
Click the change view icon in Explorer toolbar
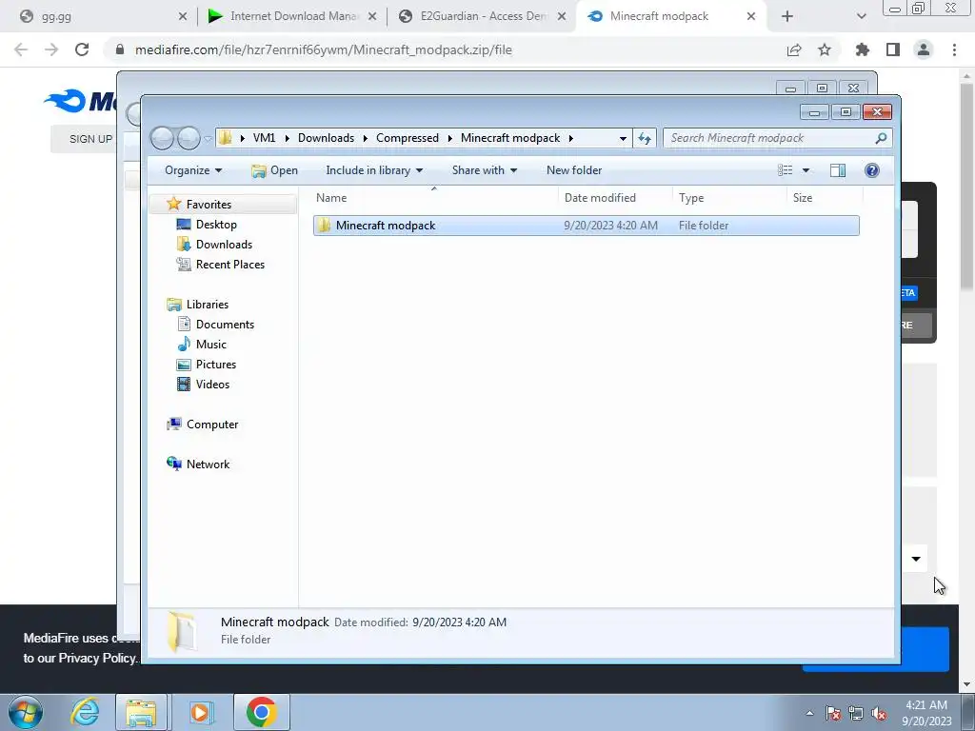pyautogui.click(x=786, y=170)
